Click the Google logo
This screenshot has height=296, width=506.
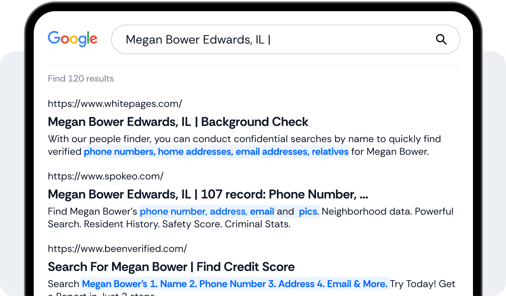72,39
